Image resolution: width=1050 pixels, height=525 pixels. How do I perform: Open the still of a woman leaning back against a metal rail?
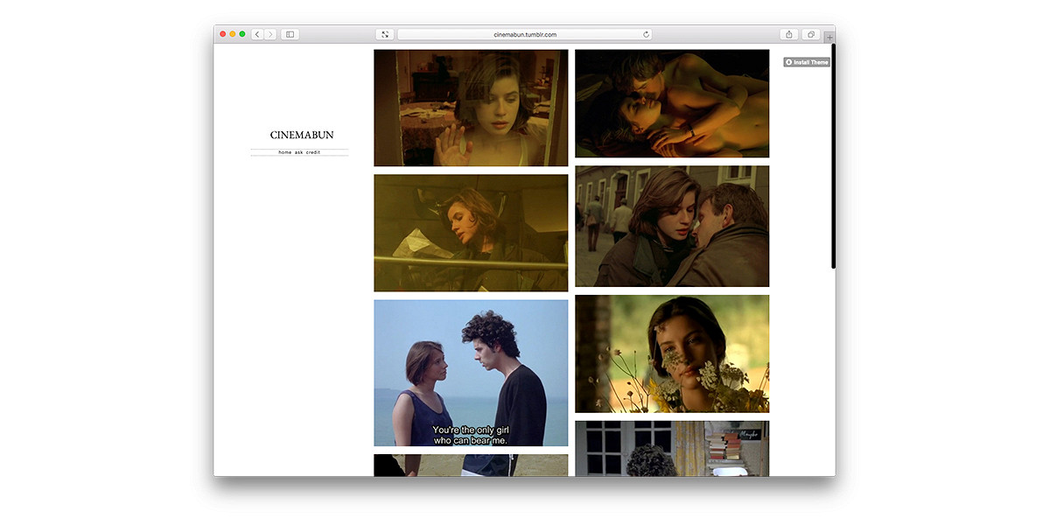tap(471, 233)
